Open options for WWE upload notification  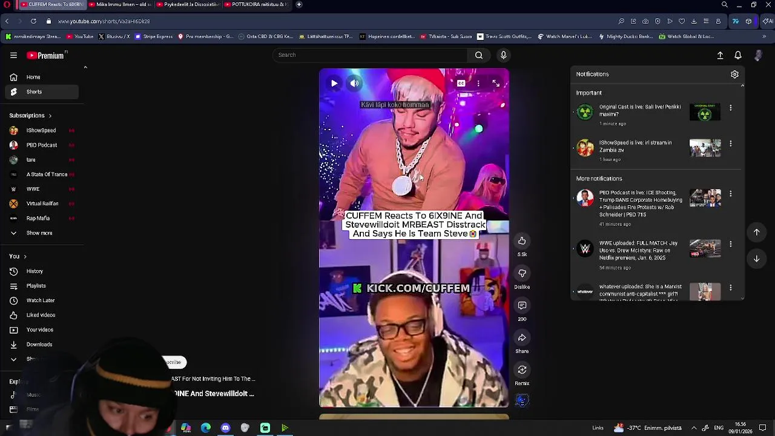[x=730, y=244]
